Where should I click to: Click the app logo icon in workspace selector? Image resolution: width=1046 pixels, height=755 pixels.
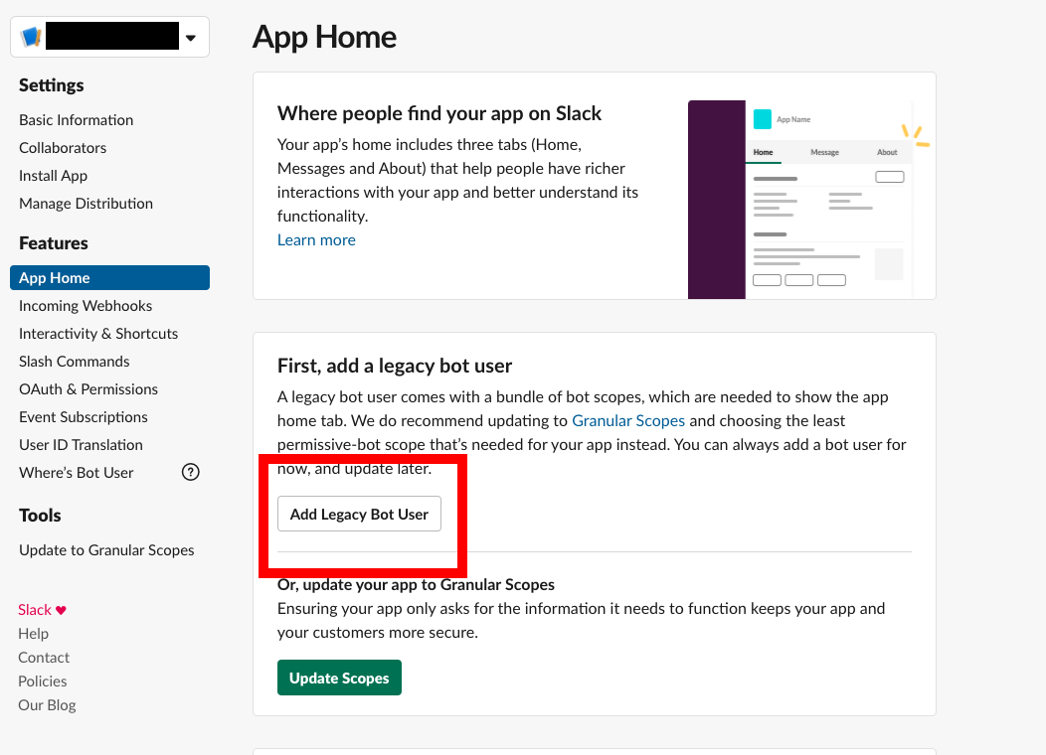click(x=31, y=37)
